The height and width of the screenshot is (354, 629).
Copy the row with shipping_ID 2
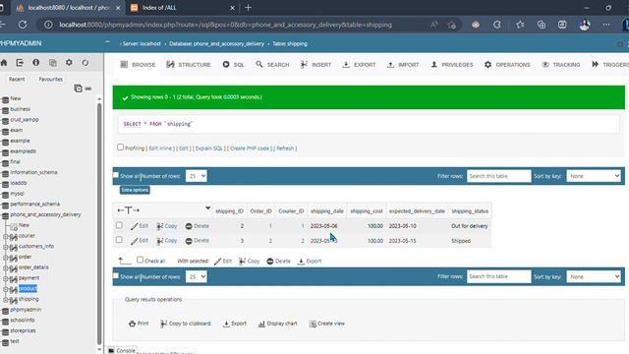[x=167, y=226]
